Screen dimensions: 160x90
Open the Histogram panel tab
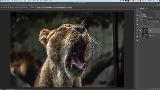tap(142, 9)
